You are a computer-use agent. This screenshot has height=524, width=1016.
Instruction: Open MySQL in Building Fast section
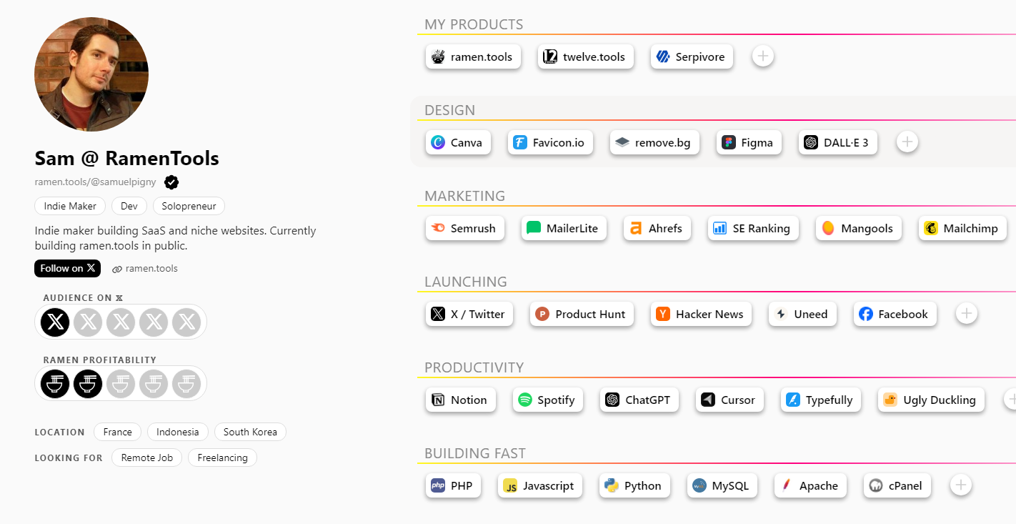coord(722,485)
